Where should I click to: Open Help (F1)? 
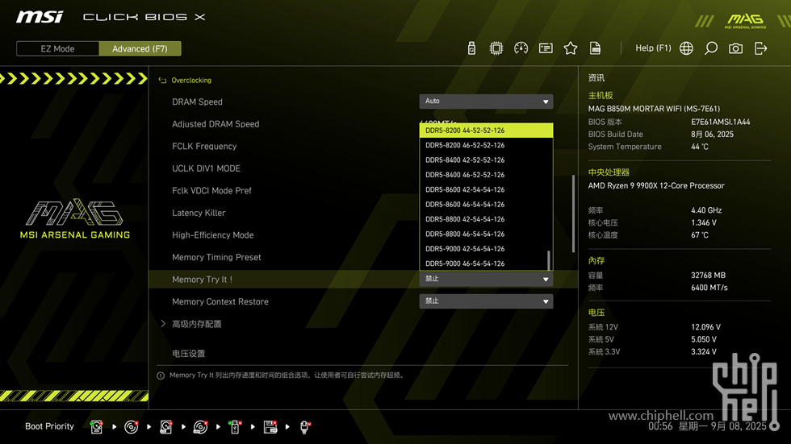click(x=653, y=48)
